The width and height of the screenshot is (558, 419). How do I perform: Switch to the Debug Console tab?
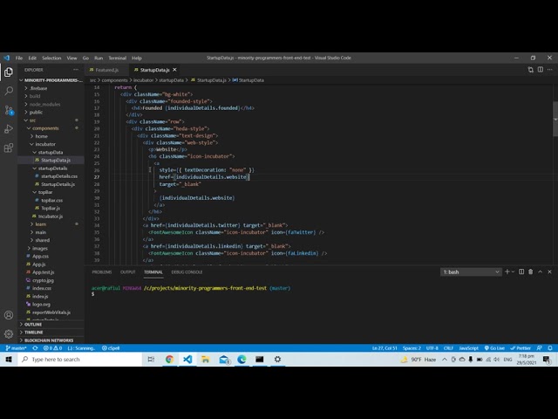click(x=187, y=271)
